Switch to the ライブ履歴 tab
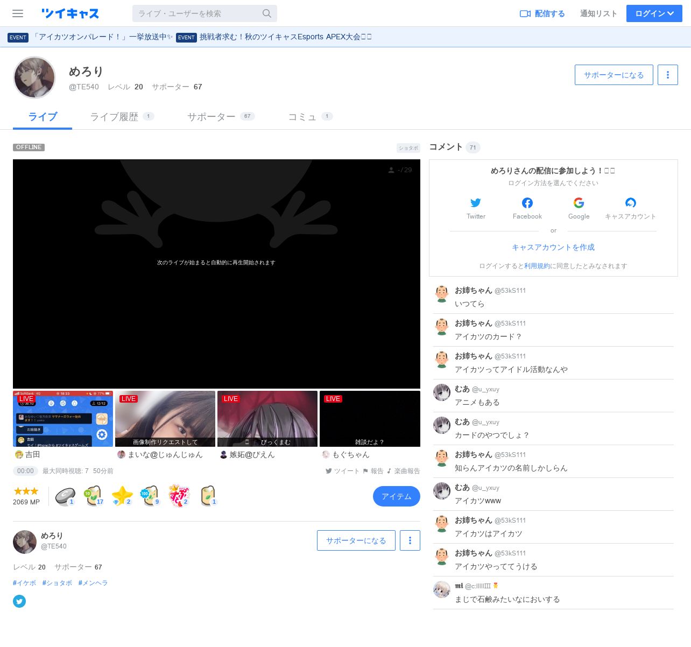 (x=114, y=117)
